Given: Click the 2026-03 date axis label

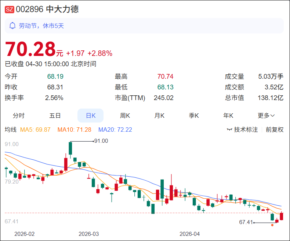Looking at the screenshot, I should [88, 234].
